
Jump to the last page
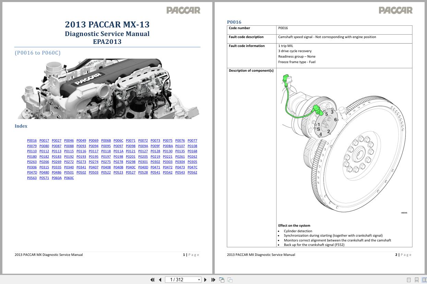point(213,280)
